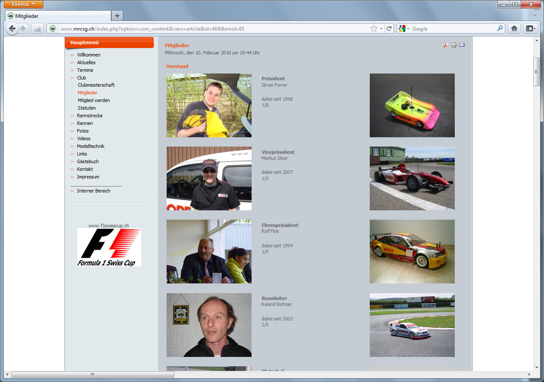Click the Google search engine icon

pyautogui.click(x=402, y=28)
